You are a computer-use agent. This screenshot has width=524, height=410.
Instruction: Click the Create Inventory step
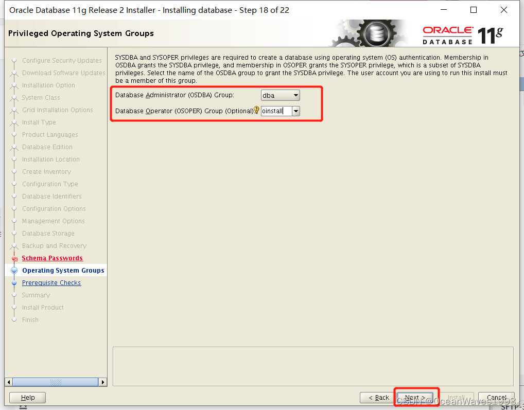[46, 172]
